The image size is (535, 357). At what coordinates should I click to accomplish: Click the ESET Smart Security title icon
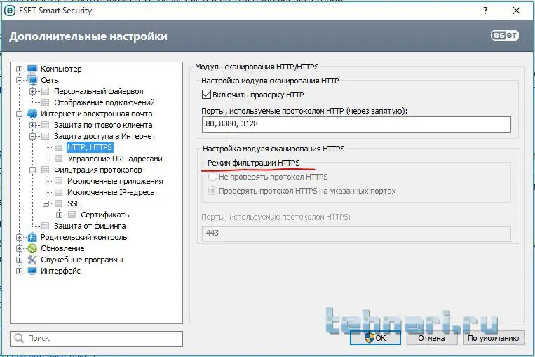click(10, 11)
